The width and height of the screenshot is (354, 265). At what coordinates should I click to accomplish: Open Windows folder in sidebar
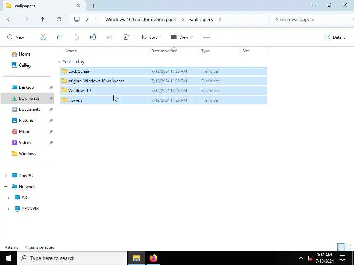coord(27,154)
